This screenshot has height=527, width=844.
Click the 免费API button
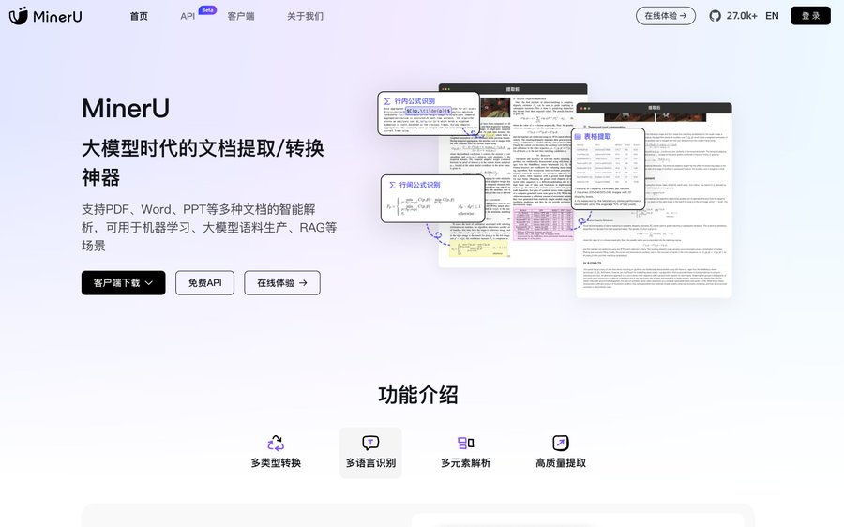coord(204,282)
